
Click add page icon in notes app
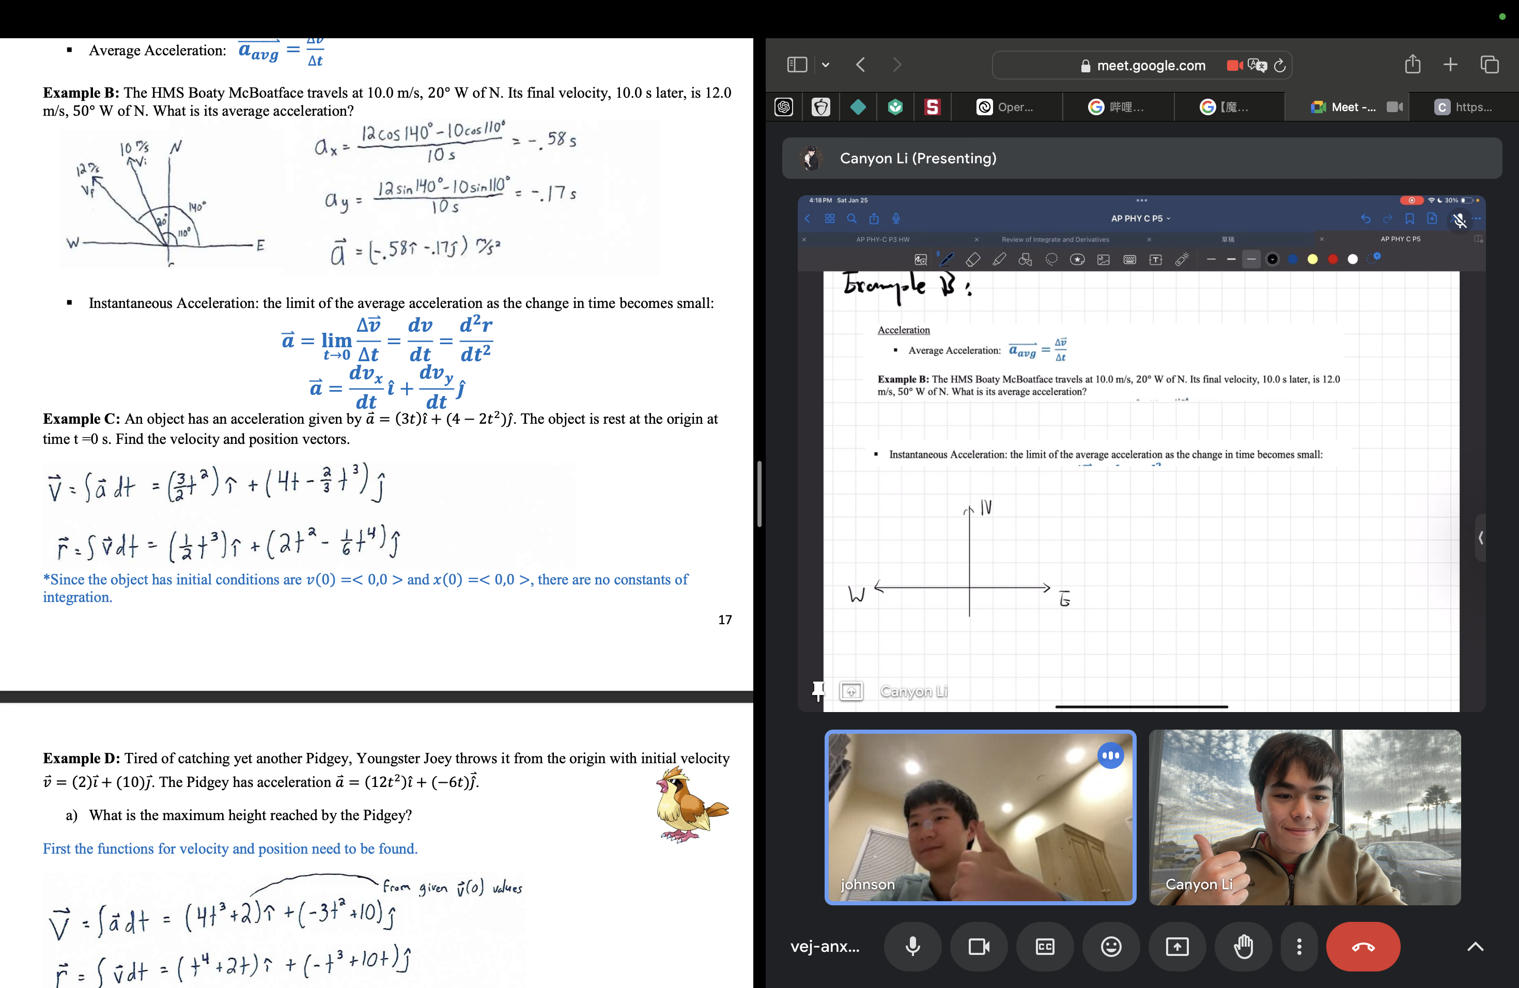click(1432, 219)
